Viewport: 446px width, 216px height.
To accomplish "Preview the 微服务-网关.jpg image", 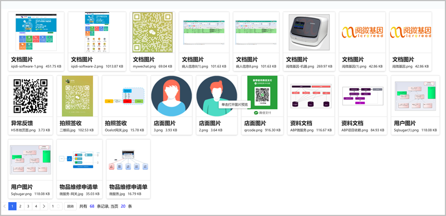I will 80,160.
